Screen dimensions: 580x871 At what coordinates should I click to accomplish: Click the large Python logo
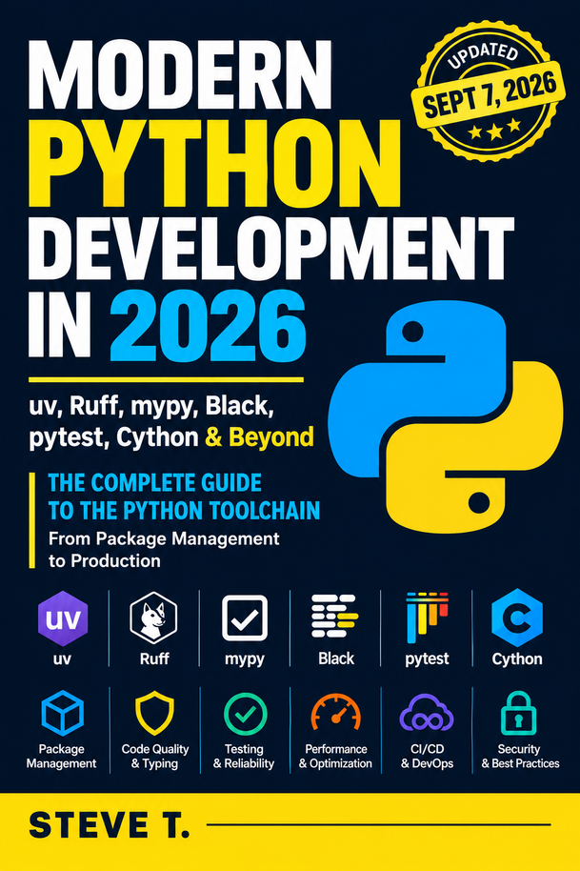tap(446, 415)
